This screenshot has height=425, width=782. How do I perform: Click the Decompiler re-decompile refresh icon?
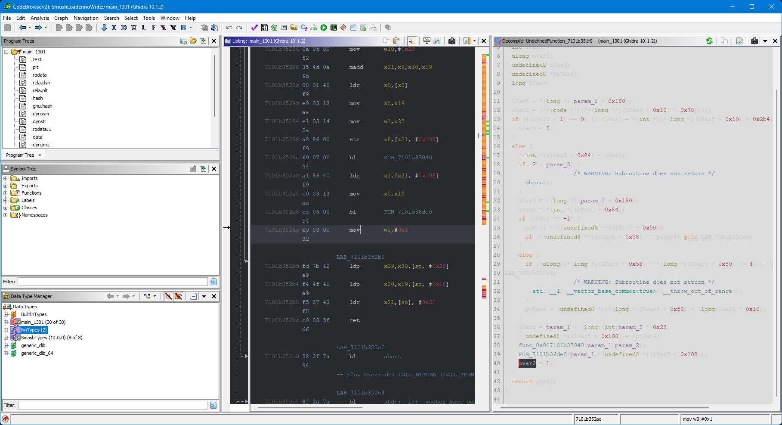click(709, 41)
